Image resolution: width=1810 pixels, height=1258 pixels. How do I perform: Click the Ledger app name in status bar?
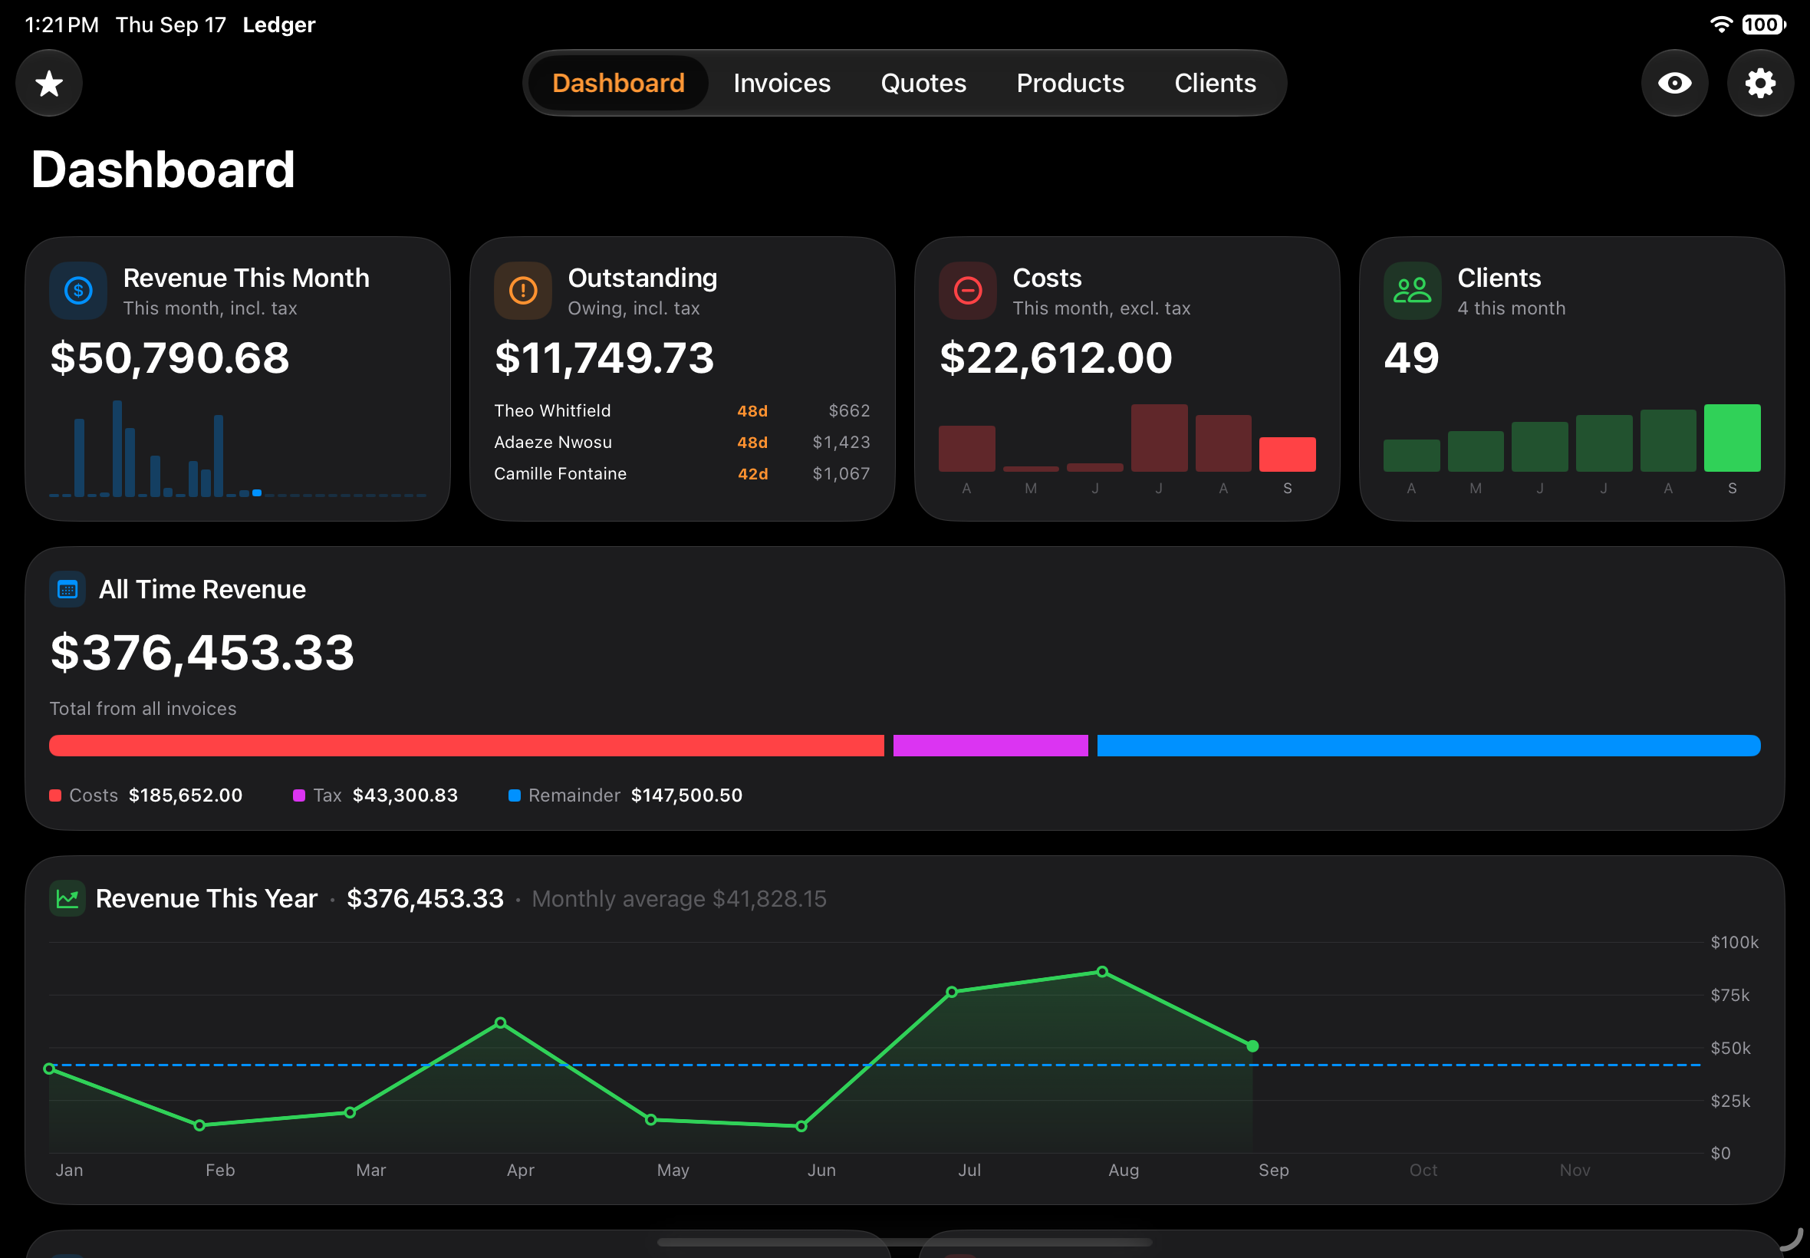point(278,25)
